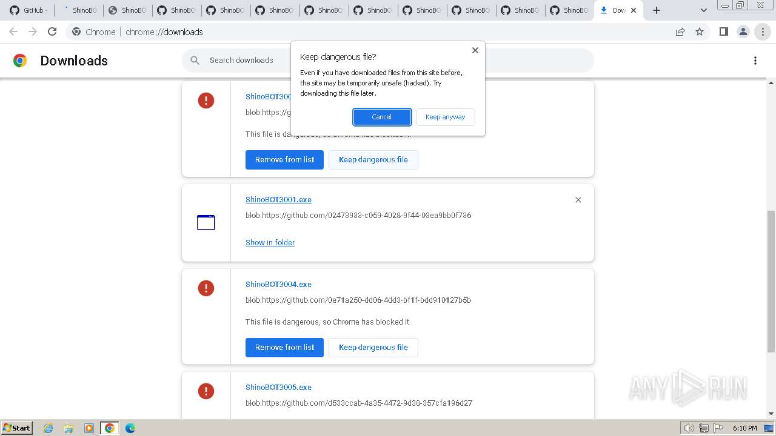Keep the dangerous file ShinoBOT3004.exe
The height and width of the screenshot is (436, 776).
tap(373, 348)
